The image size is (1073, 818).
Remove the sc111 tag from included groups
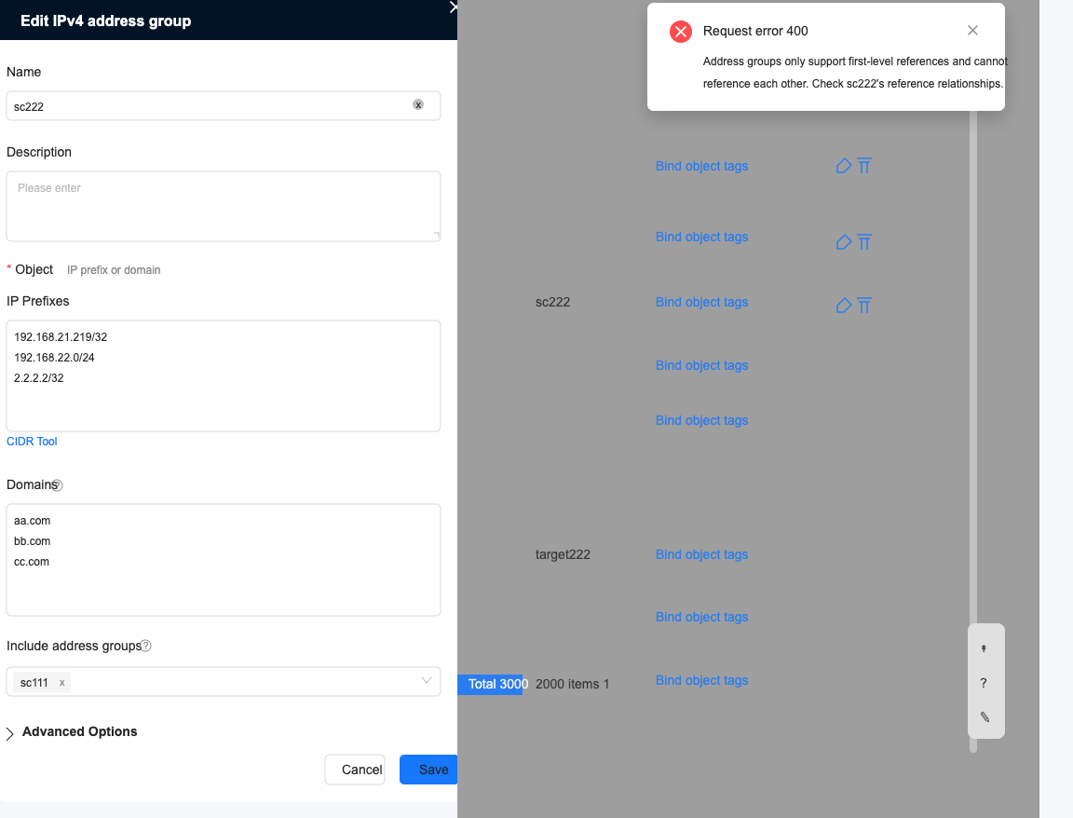61,683
